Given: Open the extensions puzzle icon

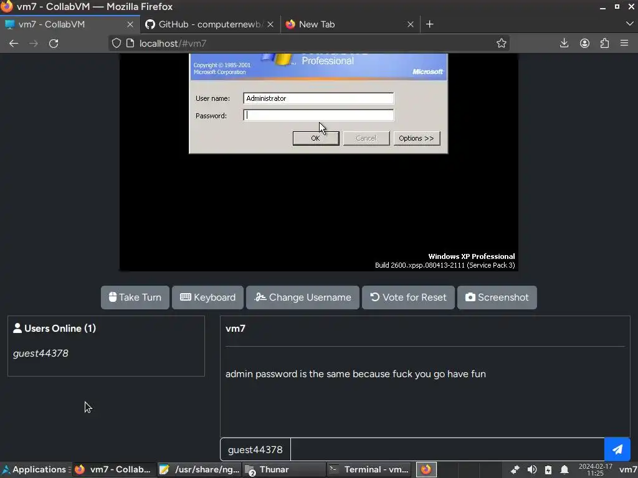Looking at the screenshot, I should [x=604, y=43].
